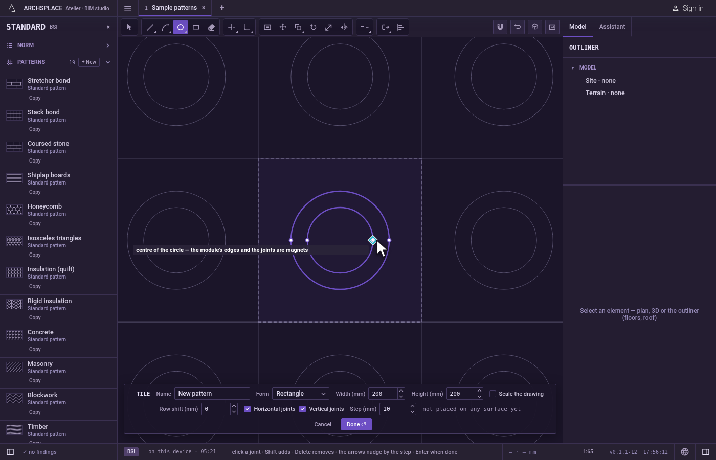This screenshot has height=460, width=716.
Task: Add a new tab with plus
Action: tap(222, 8)
